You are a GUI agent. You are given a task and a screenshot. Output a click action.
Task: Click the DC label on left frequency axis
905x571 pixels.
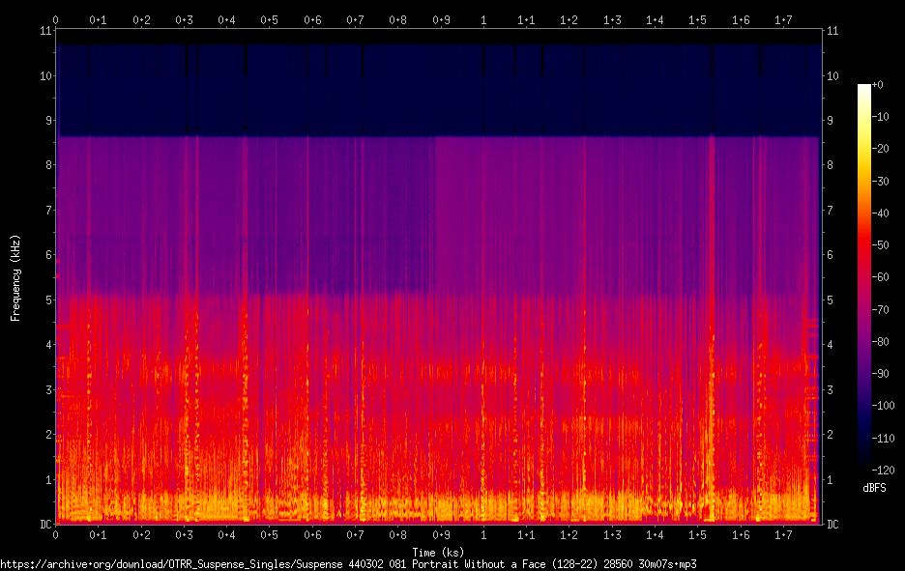pos(46,525)
